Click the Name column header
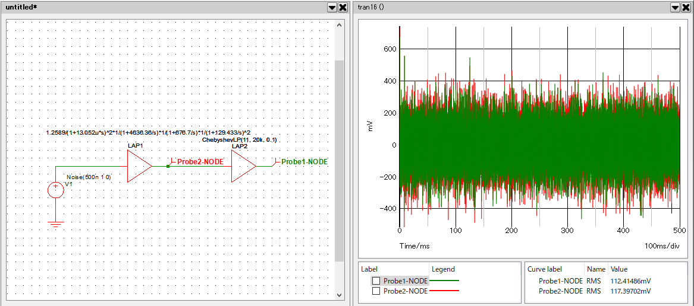 pyautogui.click(x=596, y=269)
